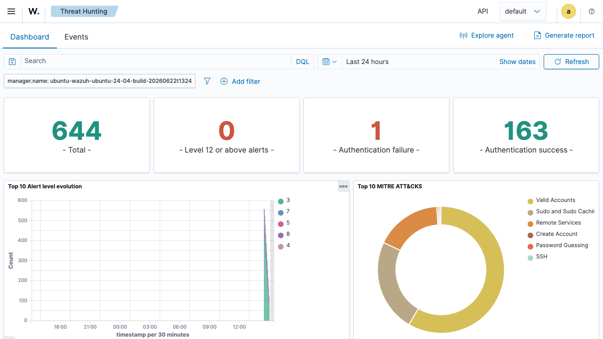Click the Last 24 hours range
This screenshot has height=339, width=603.
tap(367, 62)
